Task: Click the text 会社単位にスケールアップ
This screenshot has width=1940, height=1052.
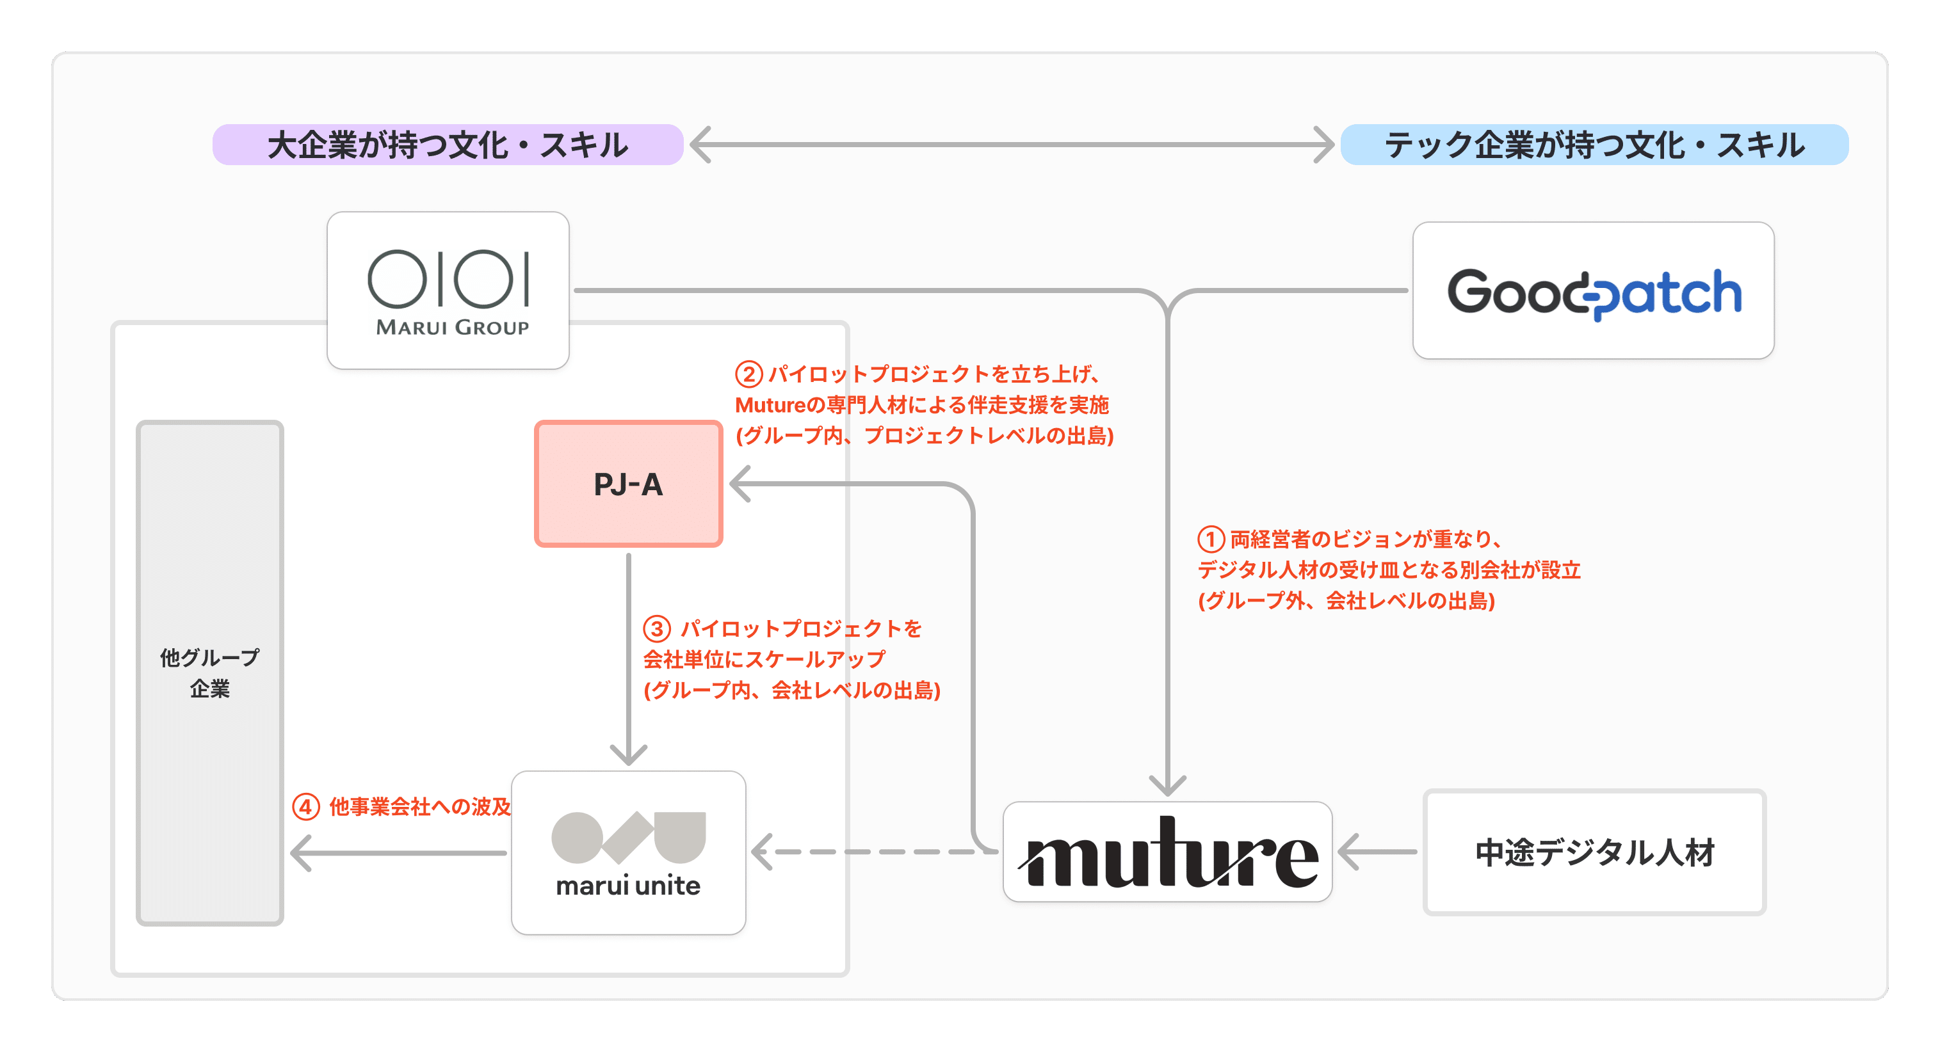Action: 764,659
